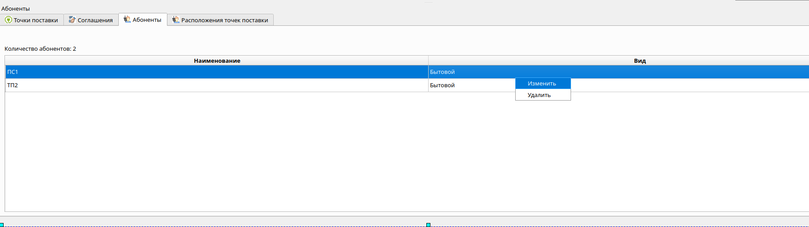Click the cyan handle at bottom center

[x=428, y=225]
